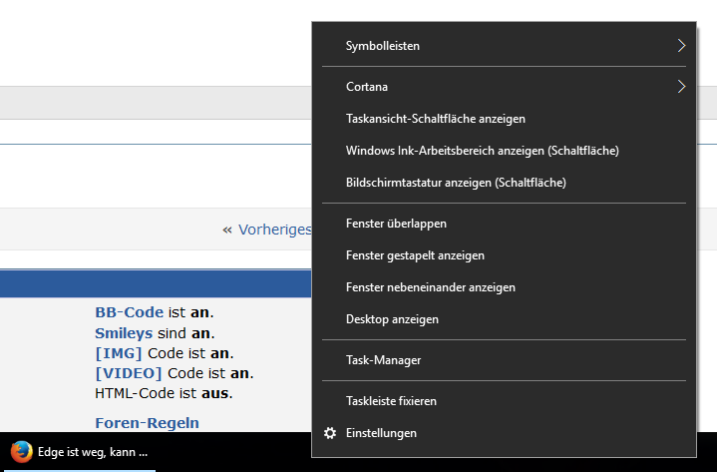Viewport: 717px width, 472px height.
Task: Open the BB-Code link
Action: 129,312
